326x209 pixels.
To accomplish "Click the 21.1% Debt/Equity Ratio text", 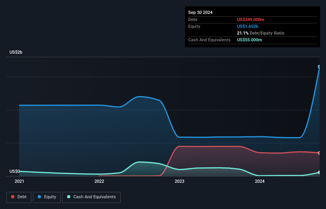I will click(260, 33).
